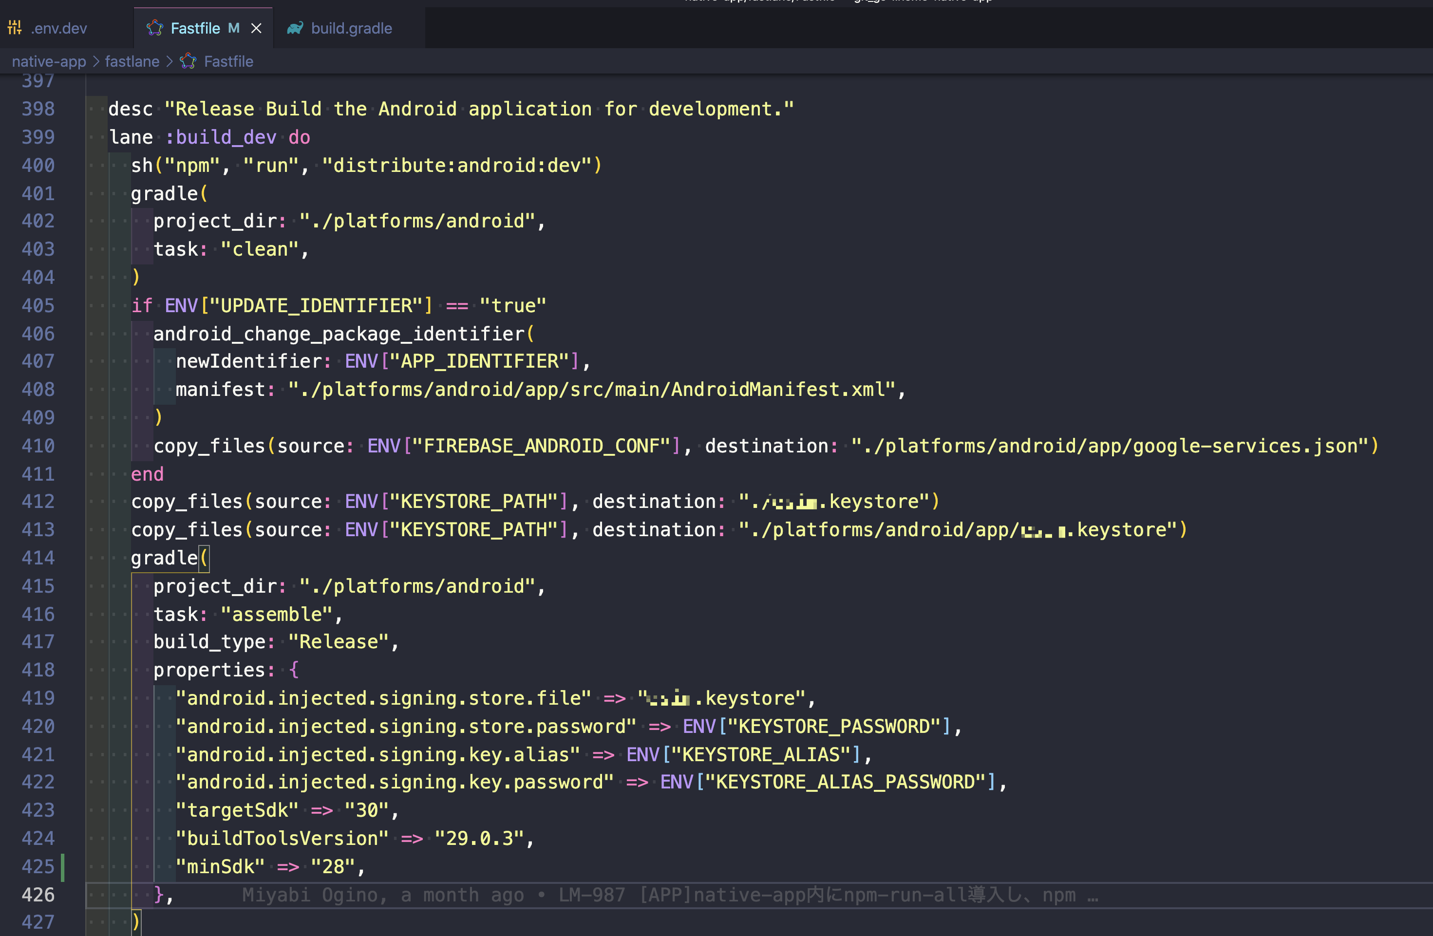Click line number 426 to select that line
Viewport: 1433px width, 936px height.
tap(38, 895)
